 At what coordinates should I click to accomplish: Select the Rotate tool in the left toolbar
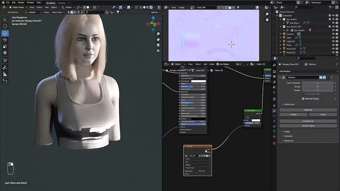click(5, 40)
